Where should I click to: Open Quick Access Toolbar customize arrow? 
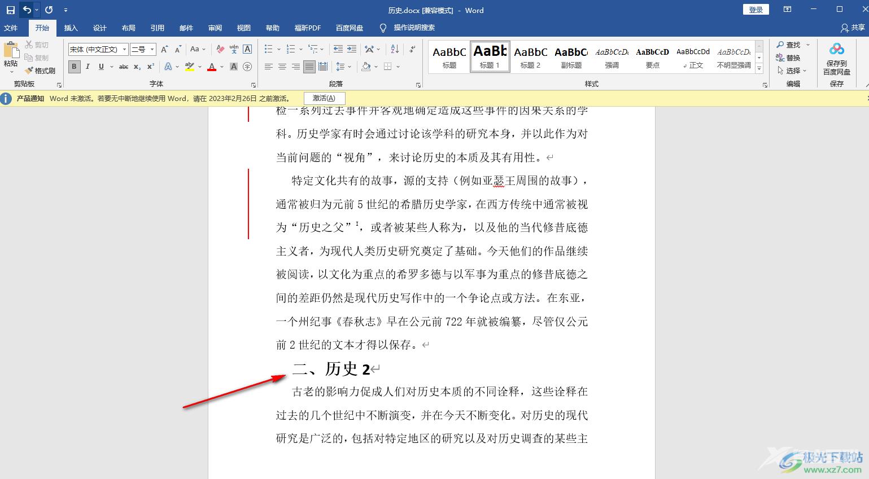point(65,10)
